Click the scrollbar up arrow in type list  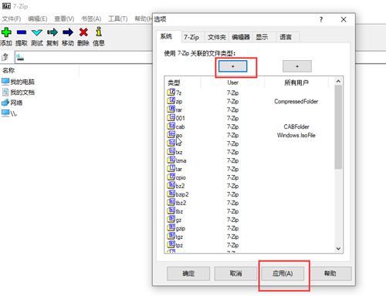coord(338,82)
